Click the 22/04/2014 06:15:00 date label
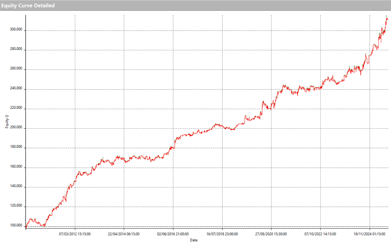The image size is (391, 242). tap(124, 234)
